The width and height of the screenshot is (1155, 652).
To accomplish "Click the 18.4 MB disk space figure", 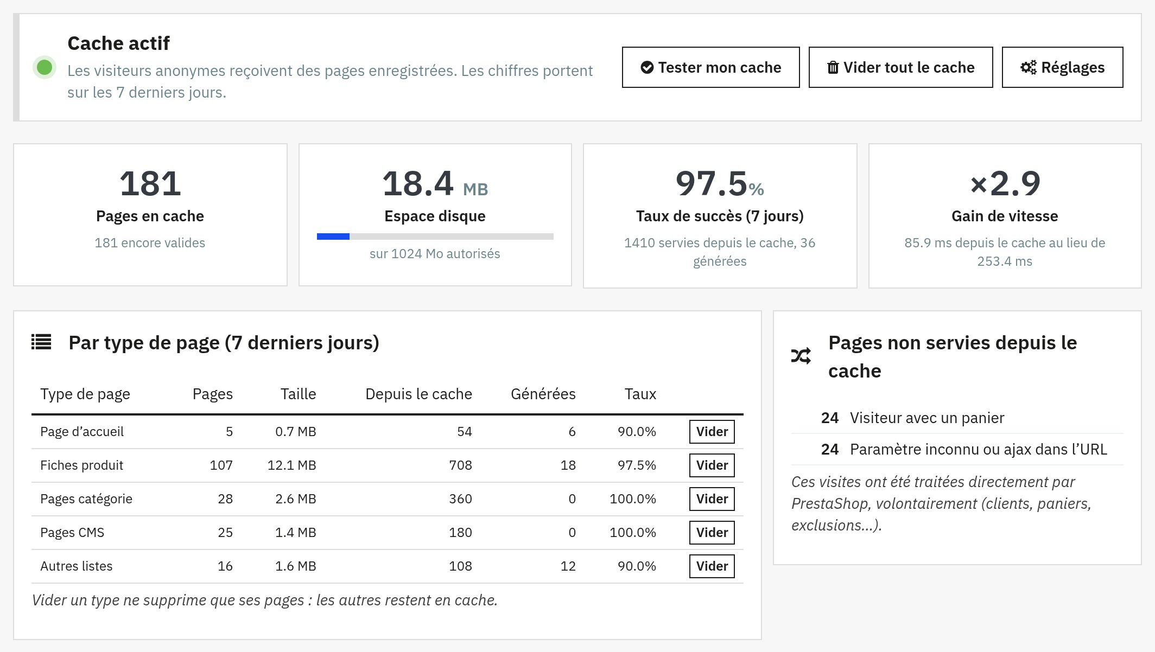I will click(435, 183).
